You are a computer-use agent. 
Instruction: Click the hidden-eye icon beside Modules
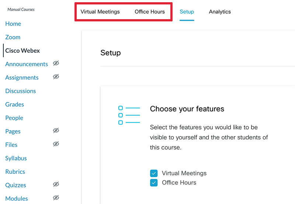coord(56,198)
